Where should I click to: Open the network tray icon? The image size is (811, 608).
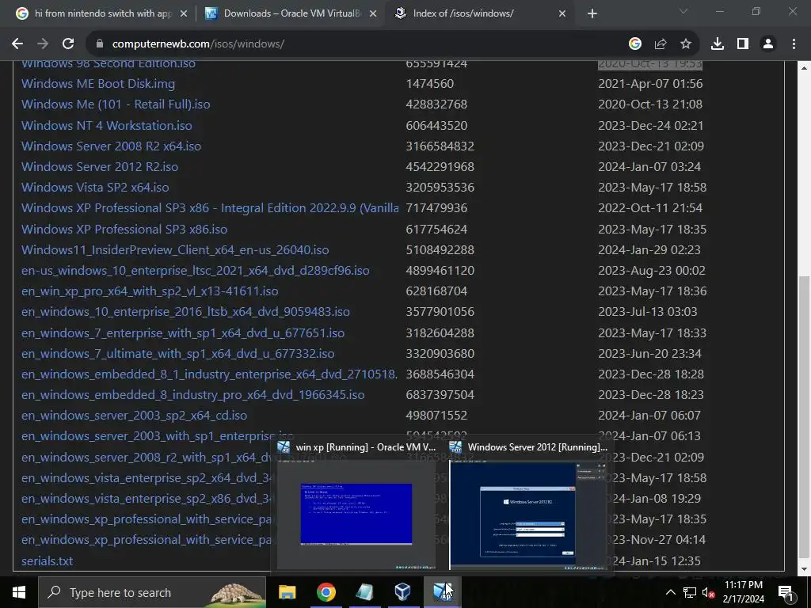(690, 592)
